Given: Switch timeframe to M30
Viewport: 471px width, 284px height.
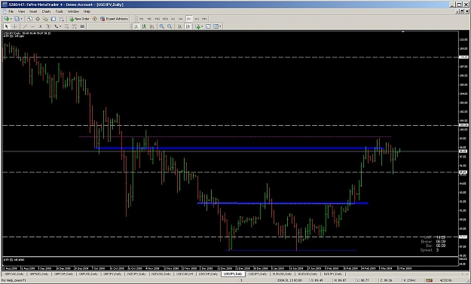Looking at the screenshot, I should (x=165, y=19).
